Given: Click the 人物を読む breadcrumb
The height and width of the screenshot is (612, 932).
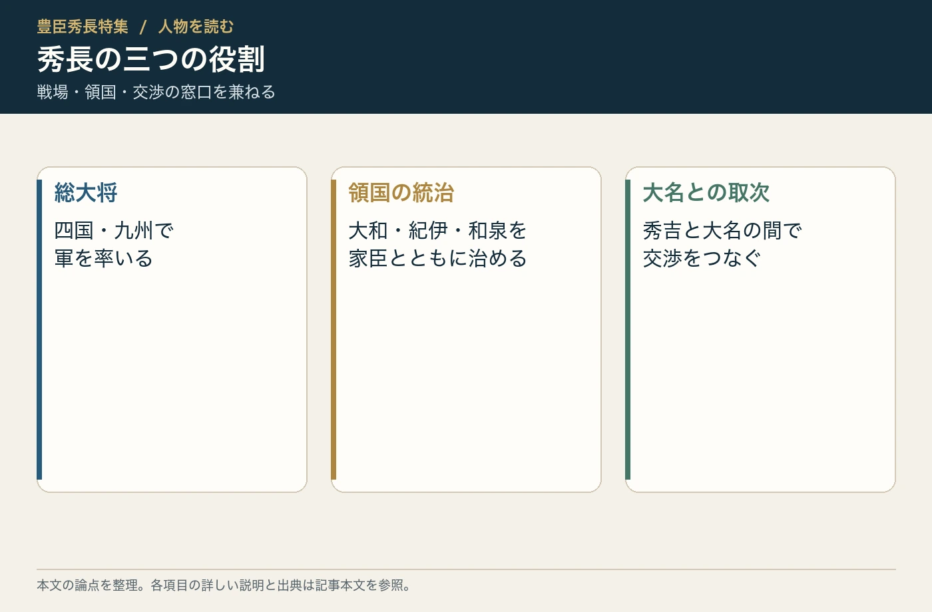Looking at the screenshot, I should pos(196,27).
